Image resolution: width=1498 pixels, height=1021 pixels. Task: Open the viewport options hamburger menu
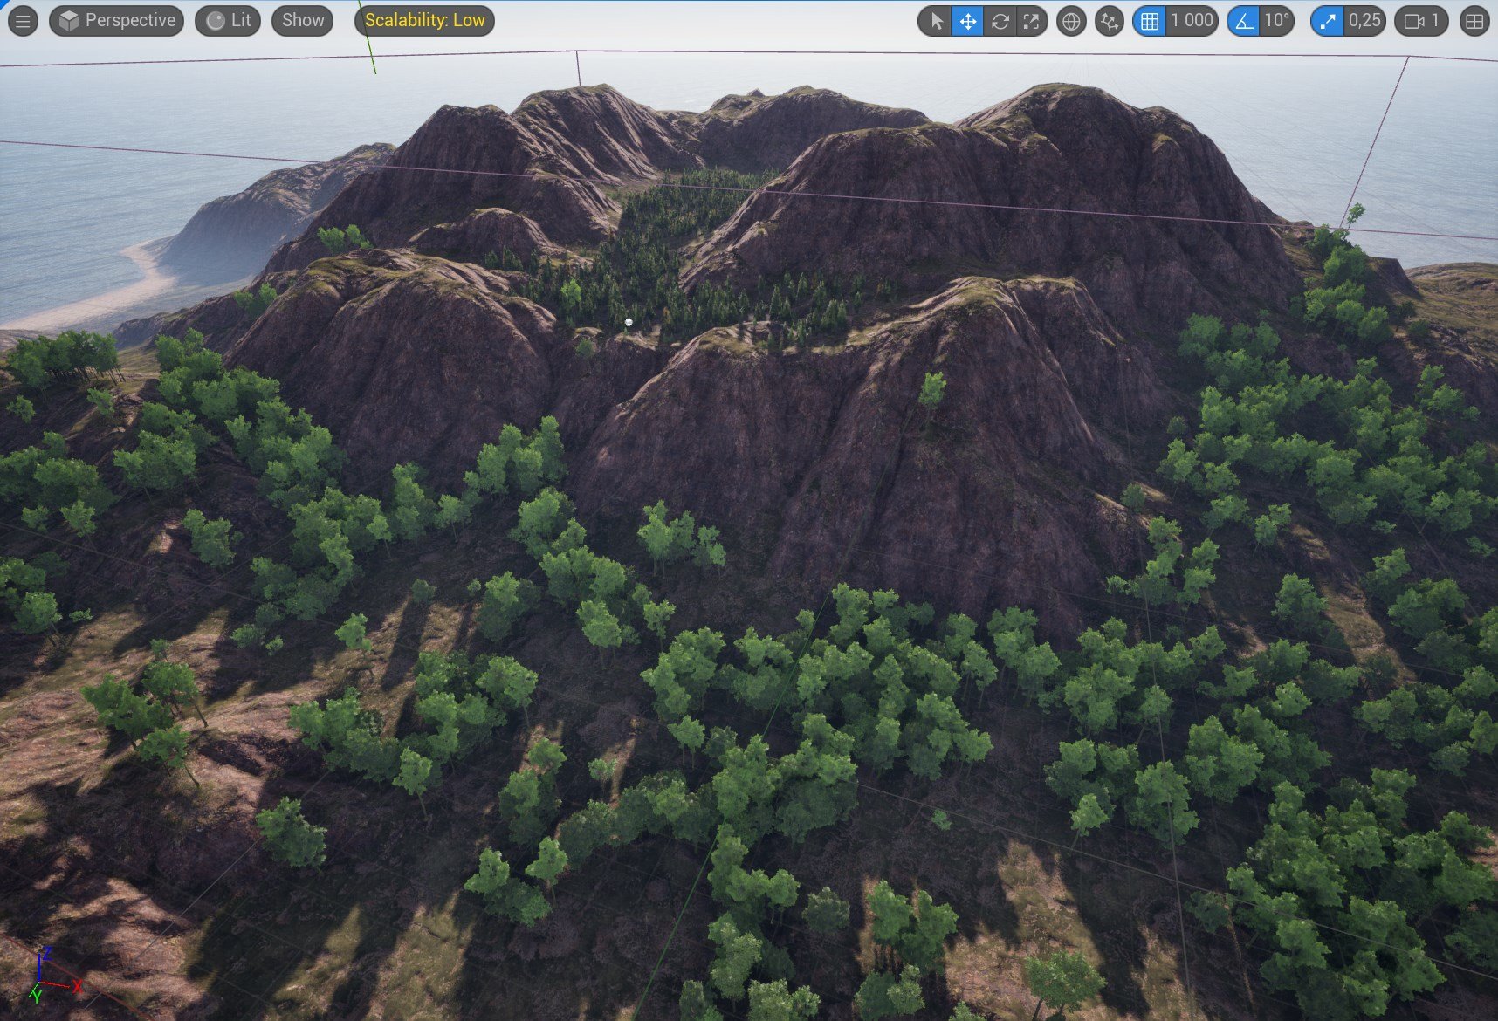pos(23,21)
